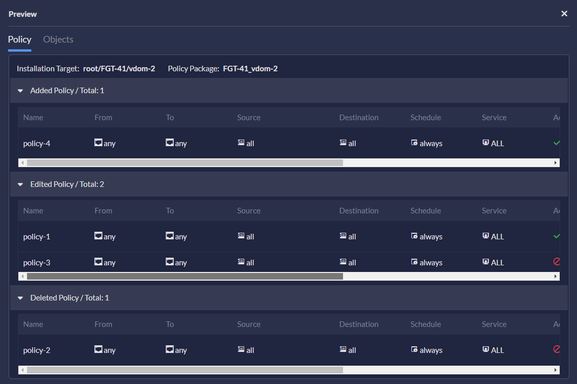
Task: Click policy-3 deny action icon
Action: [557, 261]
